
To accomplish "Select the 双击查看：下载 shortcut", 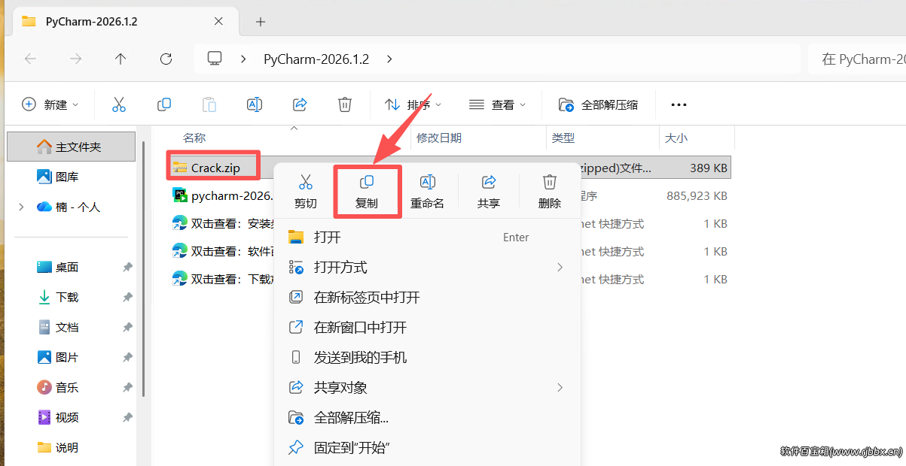I will tap(223, 279).
